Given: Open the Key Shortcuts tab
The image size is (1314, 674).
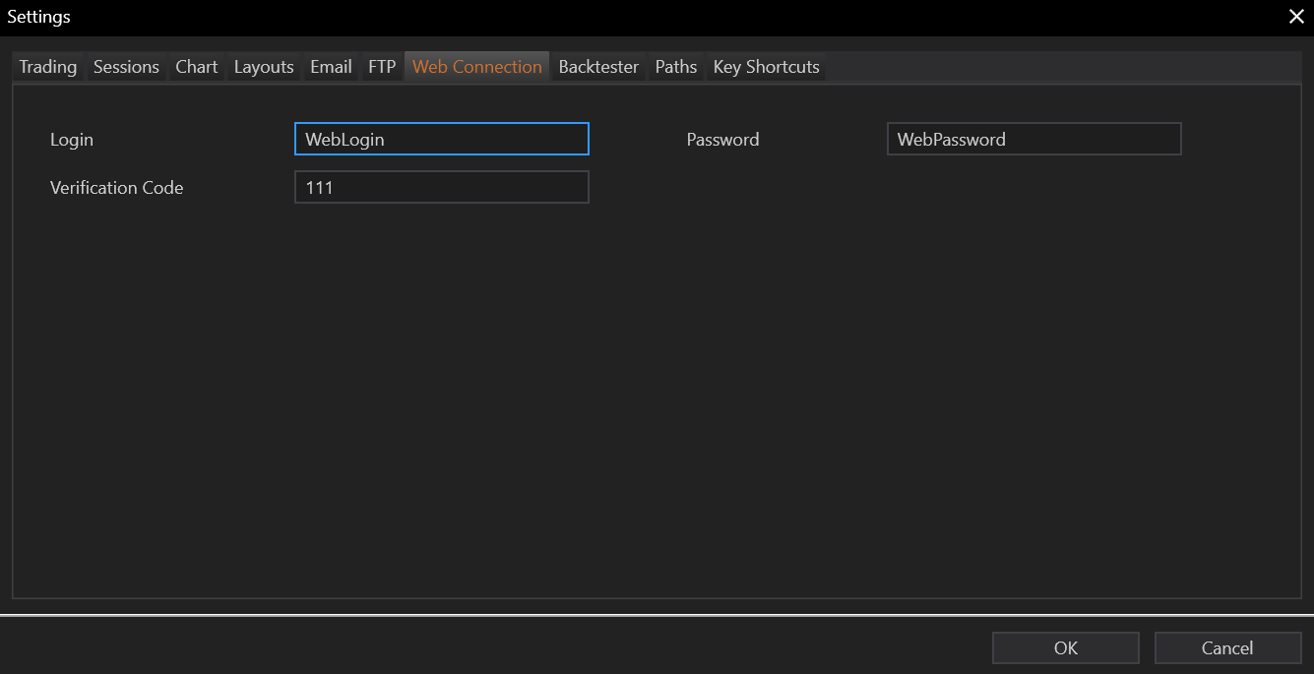Looking at the screenshot, I should pyautogui.click(x=766, y=67).
